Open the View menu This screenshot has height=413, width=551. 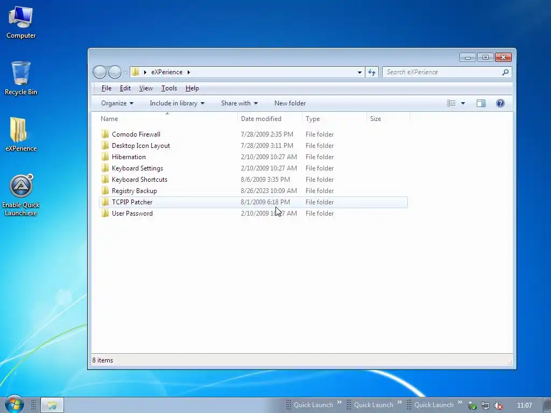coord(146,88)
